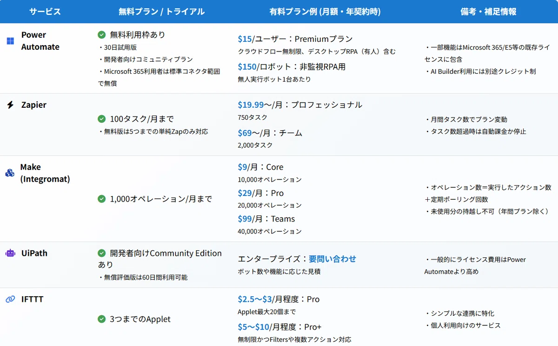Click the 無償評価版は60日間利用可能 note
This screenshot has height=346, width=558.
tap(143, 277)
